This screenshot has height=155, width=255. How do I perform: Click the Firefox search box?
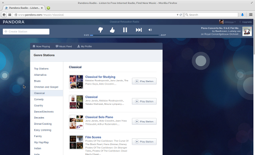click(212, 15)
